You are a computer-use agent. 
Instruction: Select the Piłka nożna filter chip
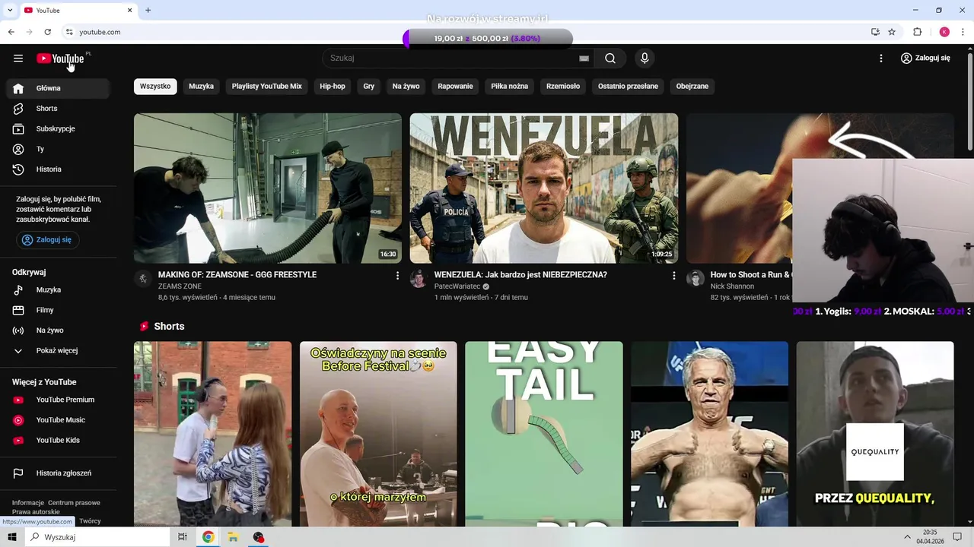click(x=510, y=87)
